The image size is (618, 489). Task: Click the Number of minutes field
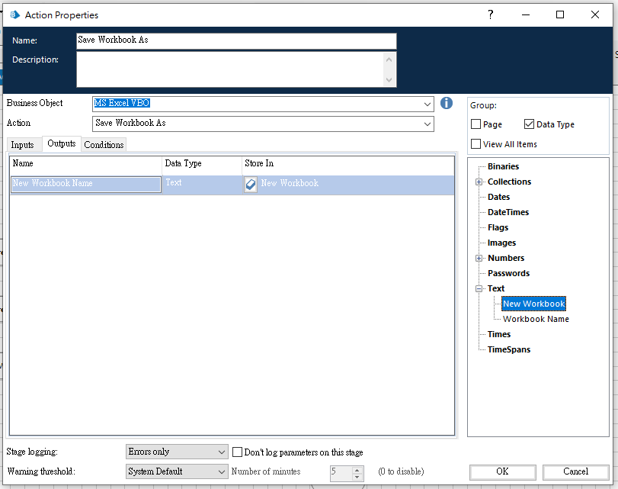341,473
